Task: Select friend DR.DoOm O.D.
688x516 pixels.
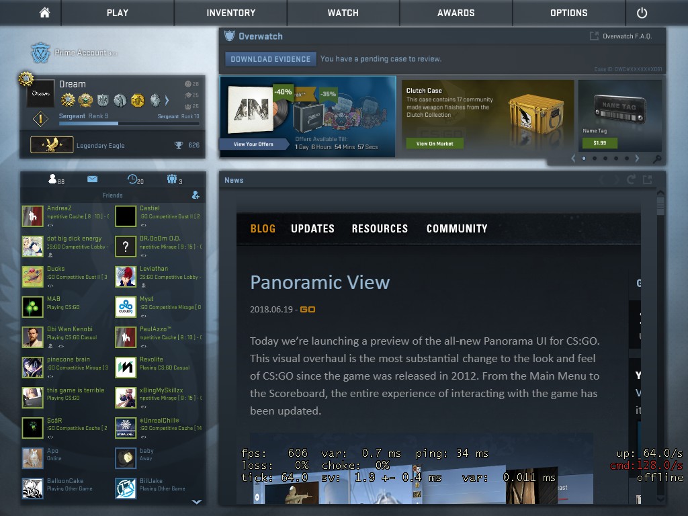Action: 159,246
